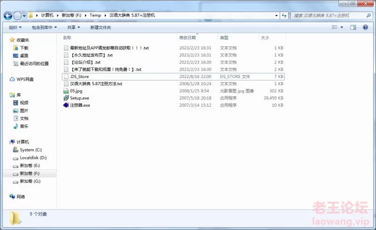Open the address bar history dropdown
Screen dimensions: 376x230
point(276,16)
